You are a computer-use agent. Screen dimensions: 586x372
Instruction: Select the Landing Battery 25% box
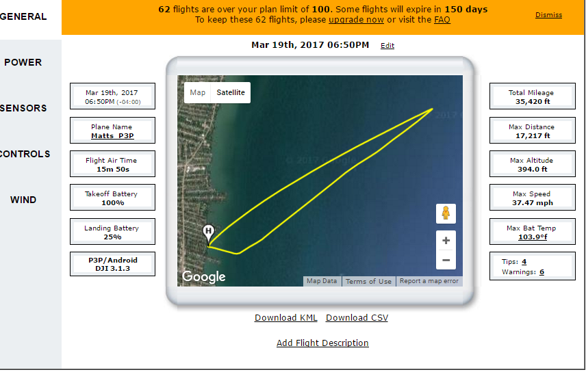[x=112, y=232]
